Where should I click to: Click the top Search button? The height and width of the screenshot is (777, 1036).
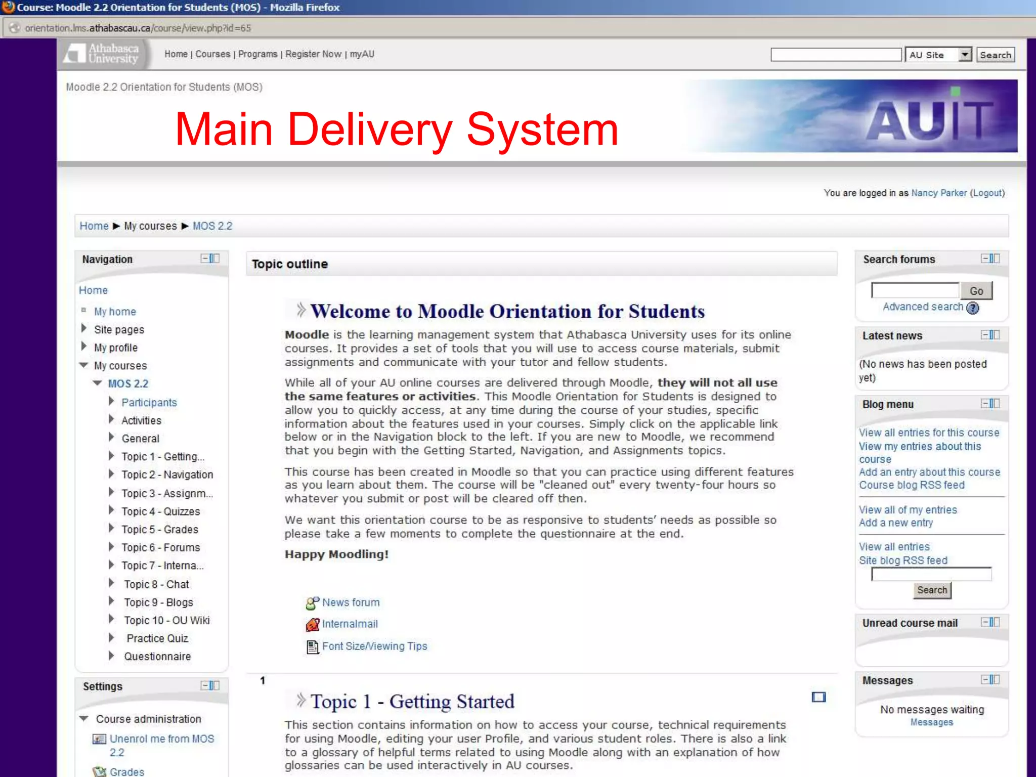[995, 55]
